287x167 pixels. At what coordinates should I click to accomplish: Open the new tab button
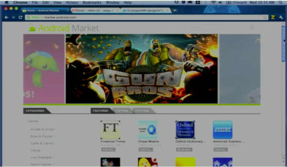click(175, 10)
